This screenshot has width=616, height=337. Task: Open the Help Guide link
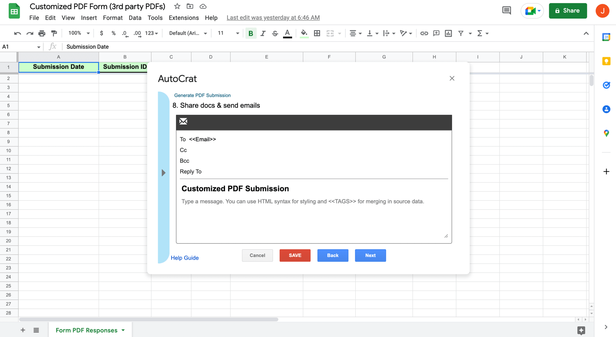click(x=185, y=258)
